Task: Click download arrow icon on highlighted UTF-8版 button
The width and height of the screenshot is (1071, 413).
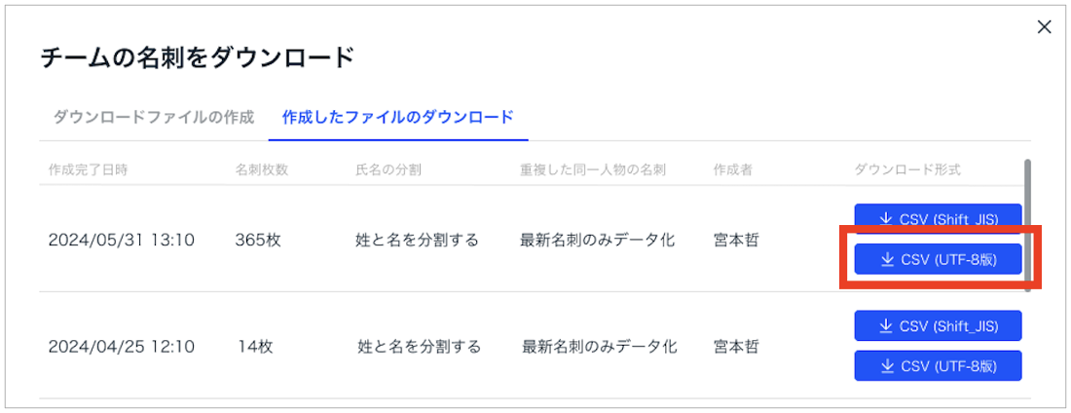Action: (887, 259)
